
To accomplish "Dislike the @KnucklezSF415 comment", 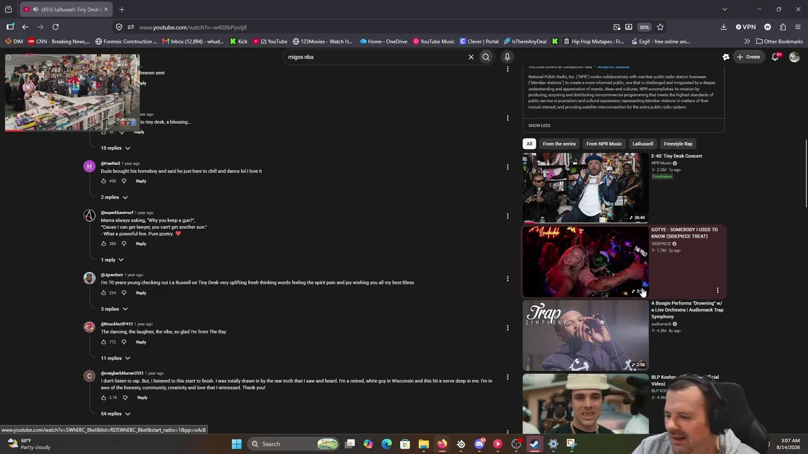I will [x=124, y=342].
